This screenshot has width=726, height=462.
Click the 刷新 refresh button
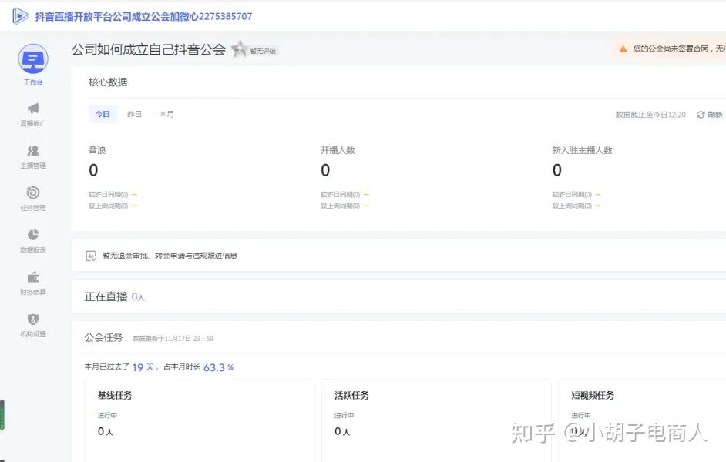(x=710, y=115)
